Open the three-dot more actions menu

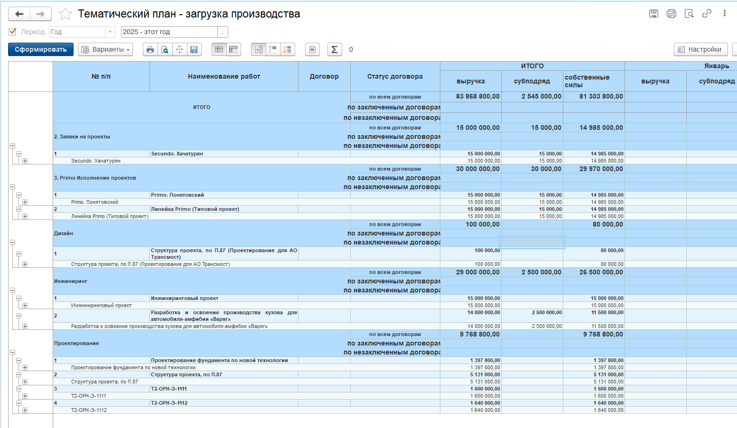pos(725,13)
